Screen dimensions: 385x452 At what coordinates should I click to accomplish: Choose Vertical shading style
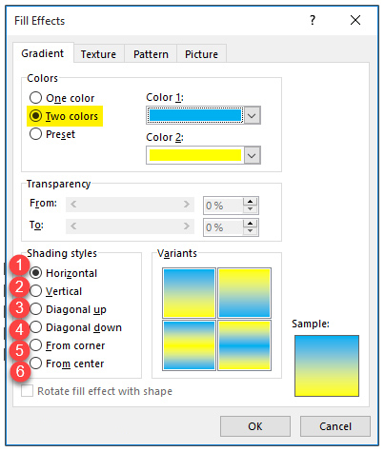35,291
